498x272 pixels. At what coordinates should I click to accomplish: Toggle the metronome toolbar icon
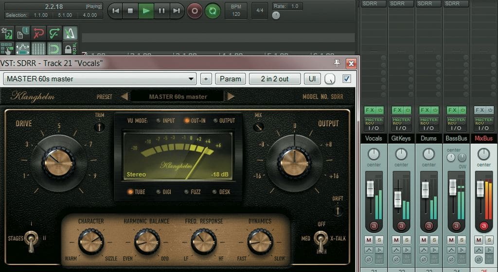coord(70,33)
